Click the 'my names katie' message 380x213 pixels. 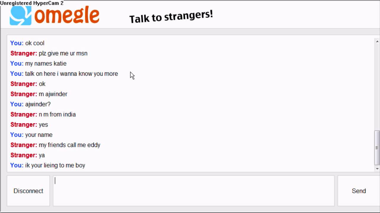coord(46,64)
